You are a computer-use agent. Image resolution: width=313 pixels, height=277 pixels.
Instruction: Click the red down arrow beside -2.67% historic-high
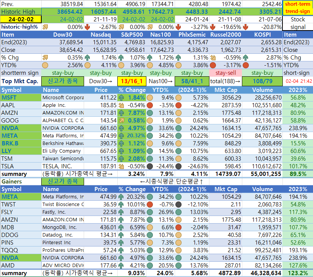pyautogui.click(x=87, y=27)
